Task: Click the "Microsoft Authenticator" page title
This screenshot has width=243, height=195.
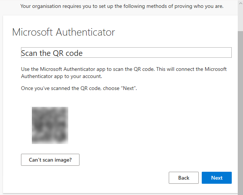Action: [x=63, y=32]
